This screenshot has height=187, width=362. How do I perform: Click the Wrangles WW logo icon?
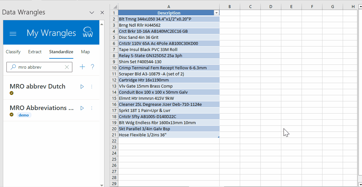pos(88,32)
